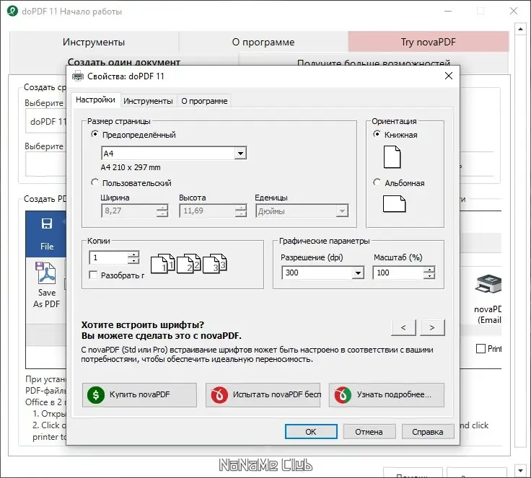Click the novaPDF printer icon in background window
The height and width of the screenshot is (478, 531).
pyautogui.click(x=488, y=284)
